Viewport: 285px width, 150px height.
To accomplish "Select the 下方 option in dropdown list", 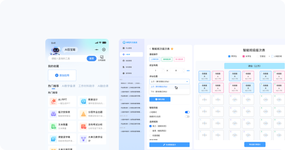I will tap(169, 92).
